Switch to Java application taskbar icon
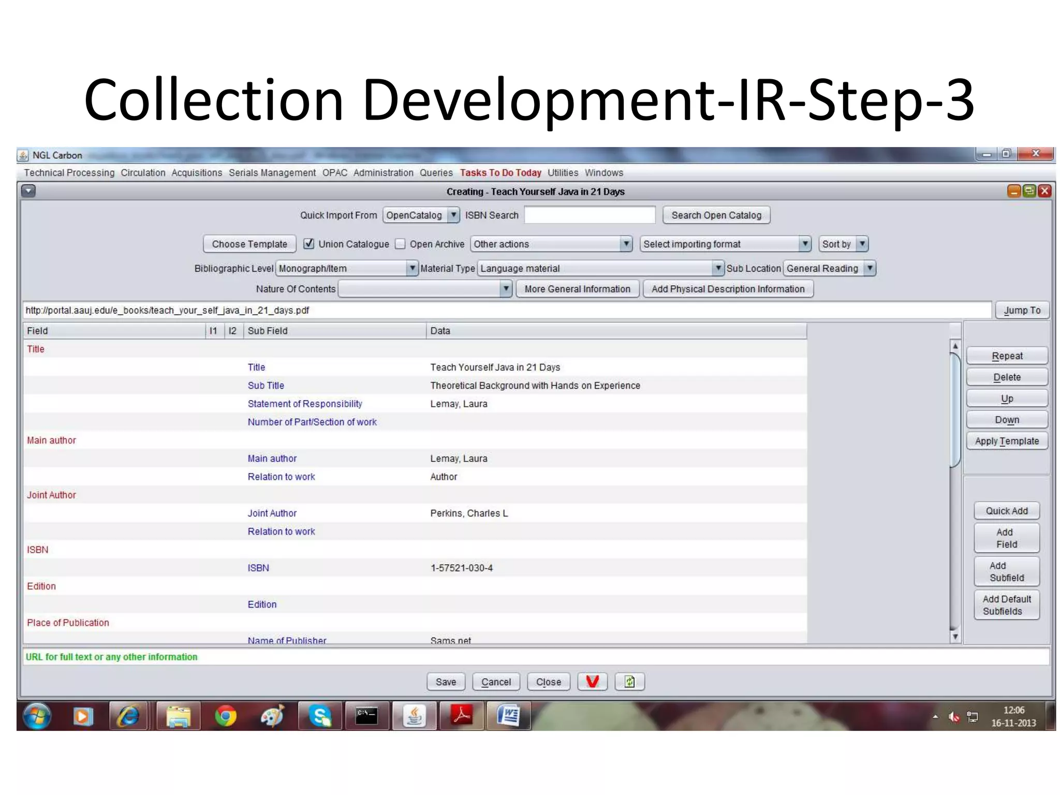Screen dimensions: 1060x795 [x=414, y=716]
